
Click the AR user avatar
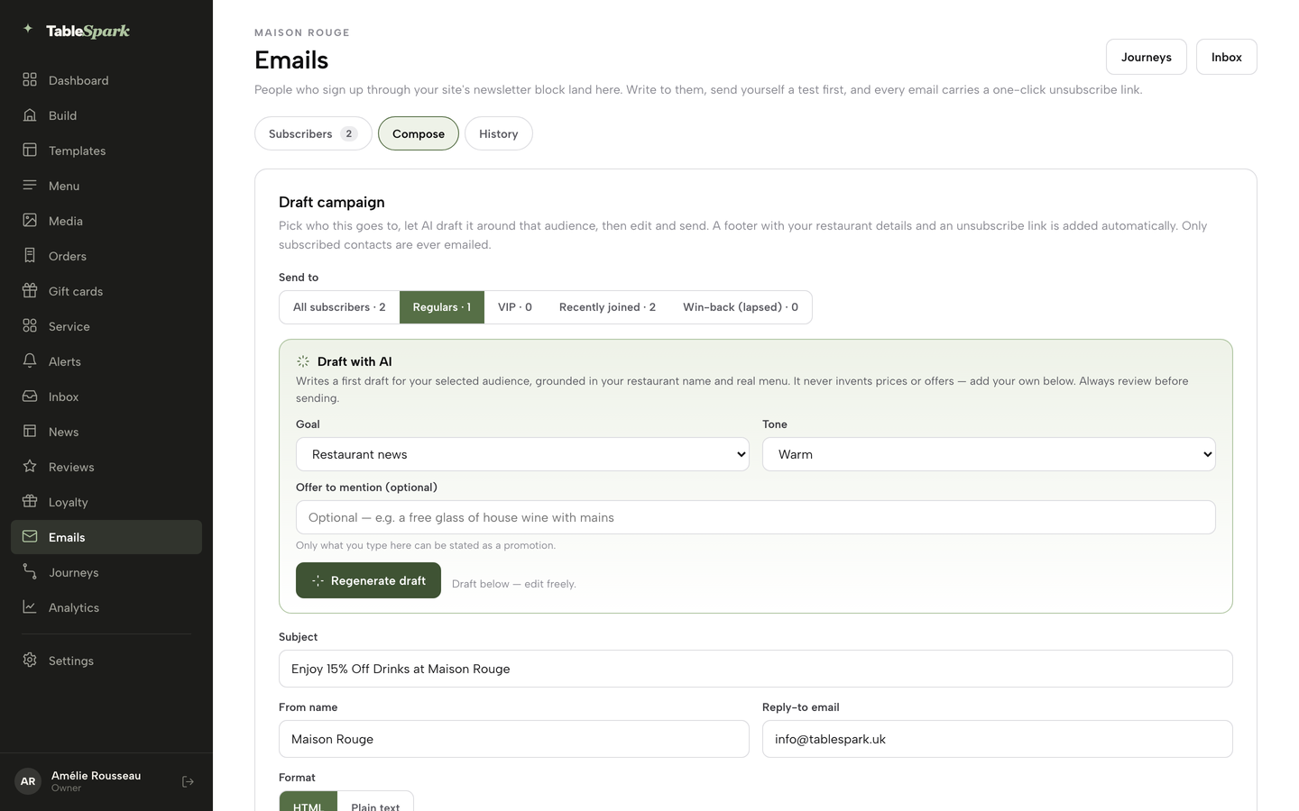[28, 781]
